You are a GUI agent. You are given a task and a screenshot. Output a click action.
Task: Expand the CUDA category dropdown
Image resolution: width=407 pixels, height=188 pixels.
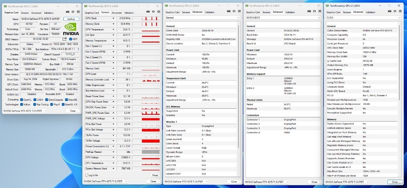click(399, 18)
